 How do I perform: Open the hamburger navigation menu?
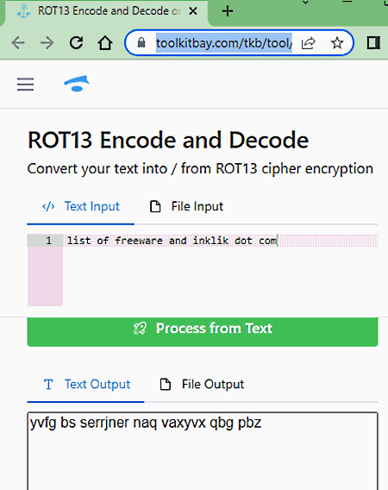(x=25, y=85)
